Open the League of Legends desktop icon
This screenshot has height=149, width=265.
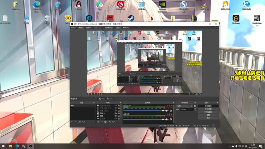pos(194,18)
